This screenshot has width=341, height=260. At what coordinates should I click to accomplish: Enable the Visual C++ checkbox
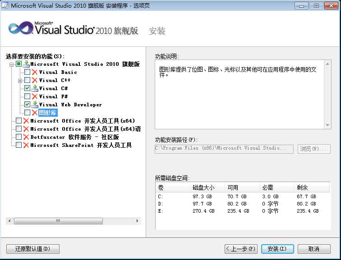tap(27, 80)
